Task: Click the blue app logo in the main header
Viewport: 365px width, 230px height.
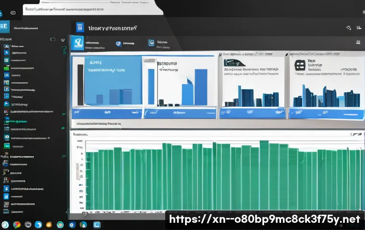Action: (80, 28)
